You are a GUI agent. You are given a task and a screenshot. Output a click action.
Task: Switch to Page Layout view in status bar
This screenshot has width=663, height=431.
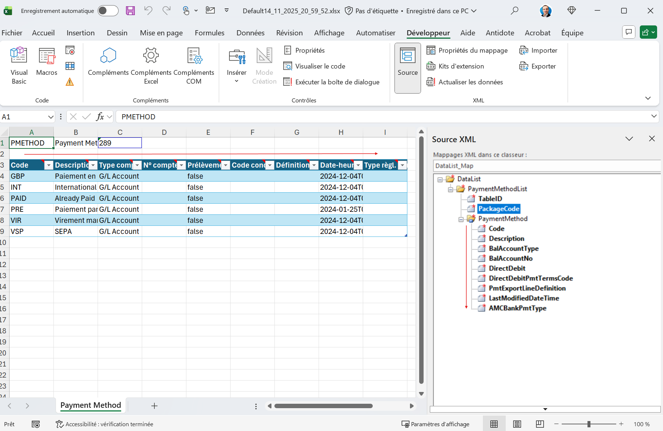(517, 424)
